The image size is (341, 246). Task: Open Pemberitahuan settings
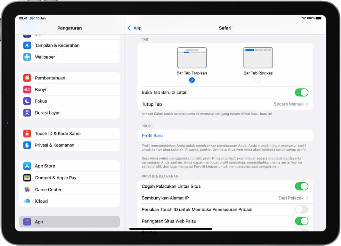(70, 78)
